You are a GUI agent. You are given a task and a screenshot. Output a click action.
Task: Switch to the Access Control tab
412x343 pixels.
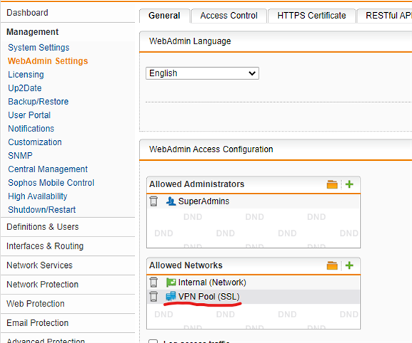(229, 16)
